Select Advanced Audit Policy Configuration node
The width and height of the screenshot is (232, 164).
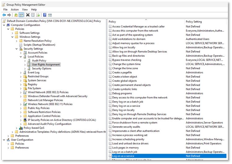pos(49,124)
